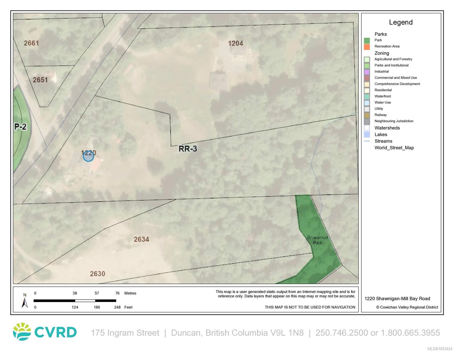
Task: Click the Industrial purple legend swatch
Action: tap(367, 72)
